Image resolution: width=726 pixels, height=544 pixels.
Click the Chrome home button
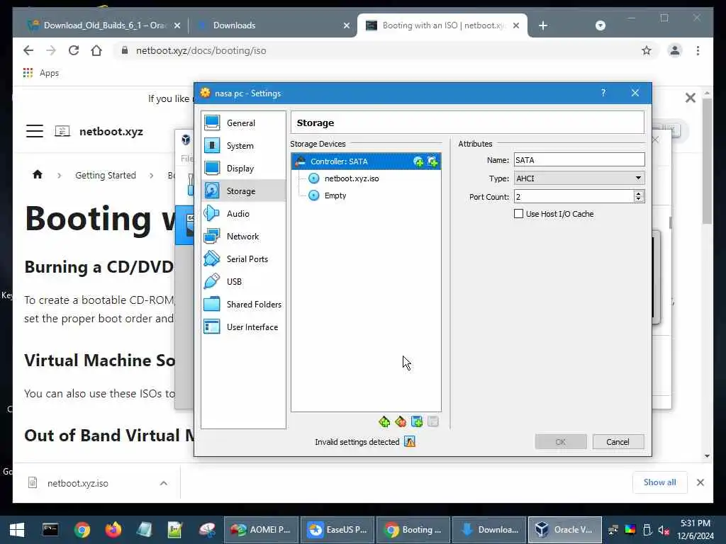click(x=96, y=50)
